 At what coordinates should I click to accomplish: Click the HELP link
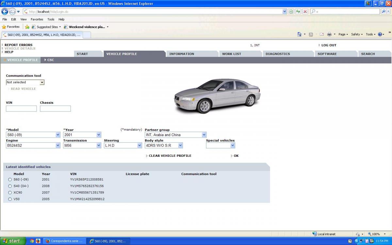(x=9, y=52)
